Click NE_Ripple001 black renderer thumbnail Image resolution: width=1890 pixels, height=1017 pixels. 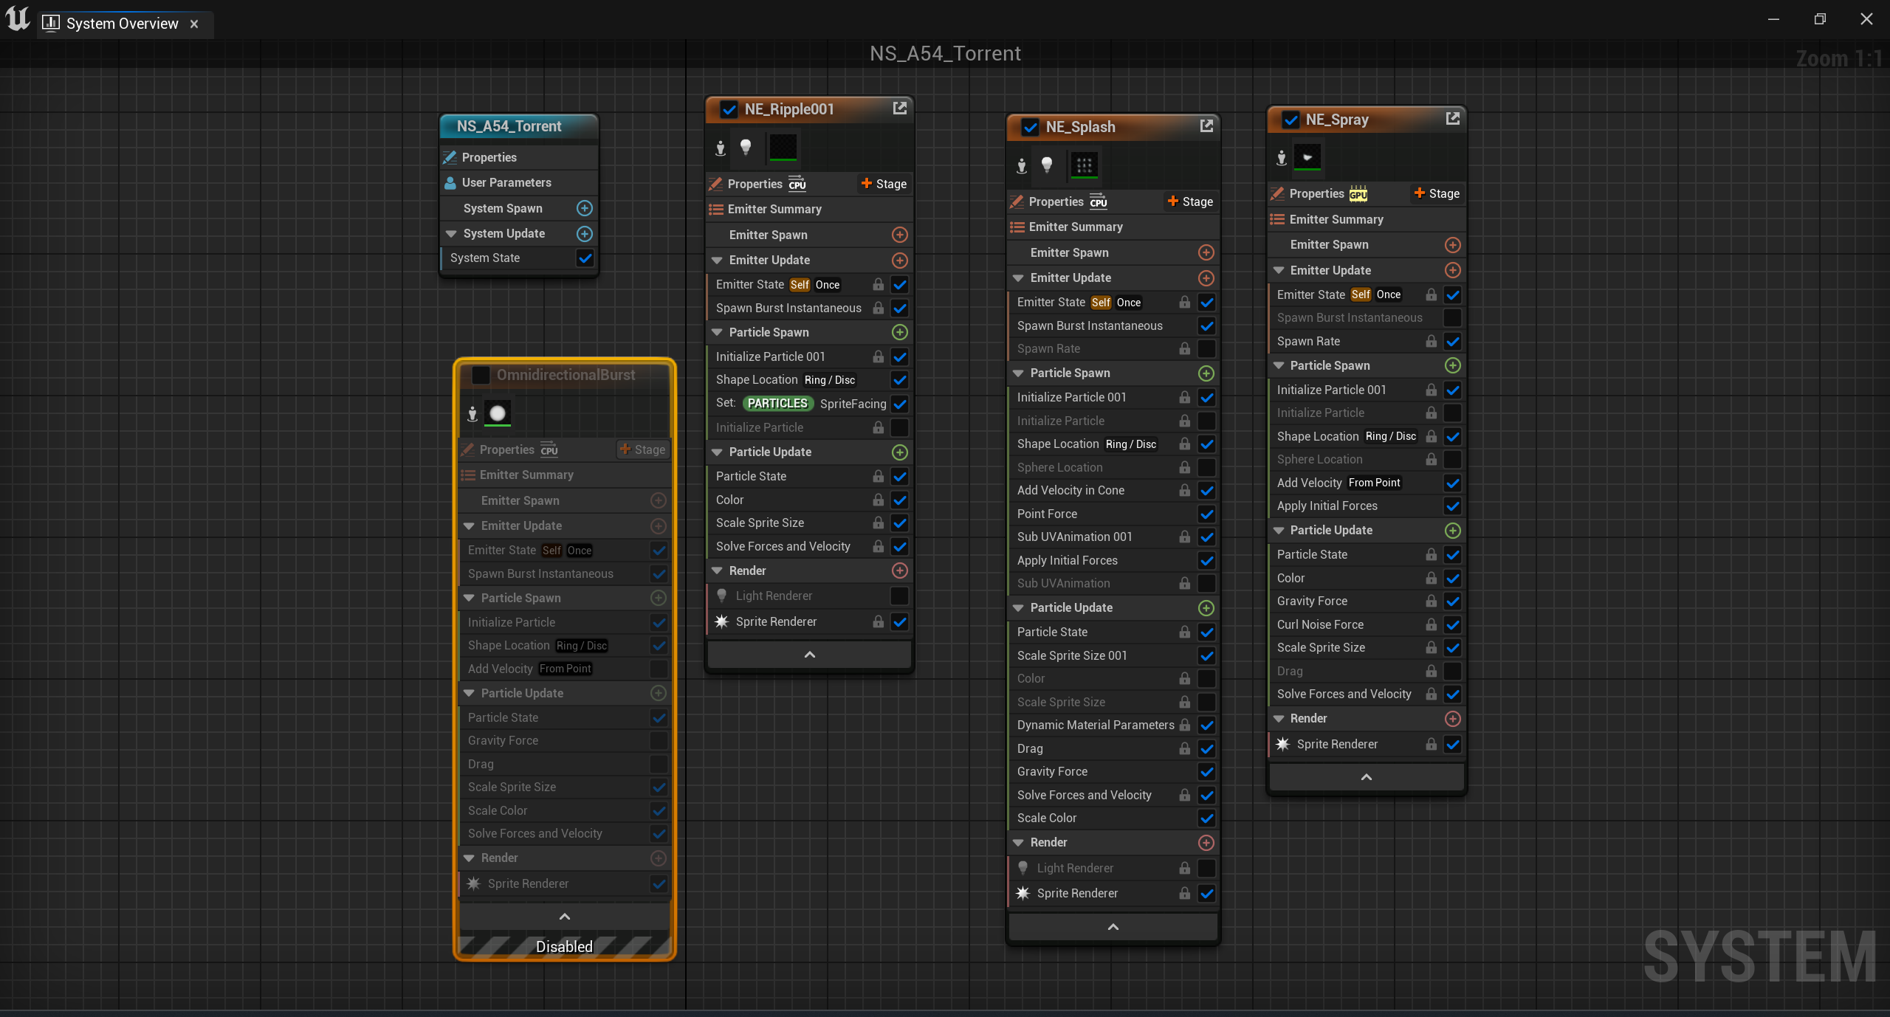point(783,147)
